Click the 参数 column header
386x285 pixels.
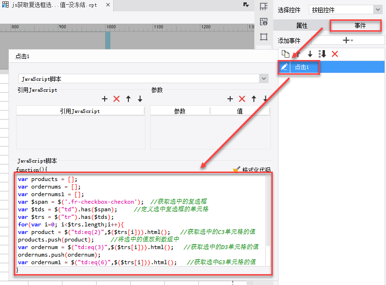click(180, 111)
